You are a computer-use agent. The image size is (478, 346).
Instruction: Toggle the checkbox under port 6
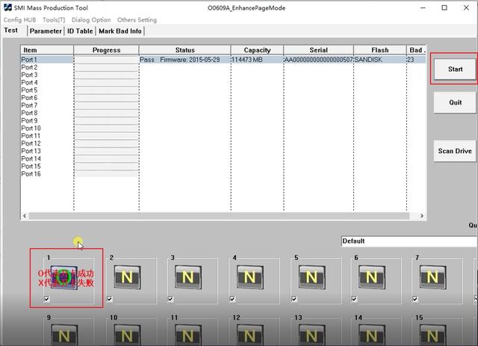click(x=354, y=299)
